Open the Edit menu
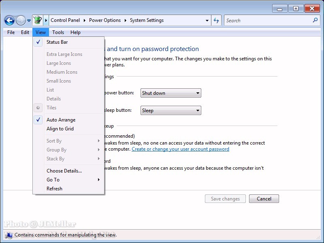The width and height of the screenshot is (324, 243). tap(25, 32)
